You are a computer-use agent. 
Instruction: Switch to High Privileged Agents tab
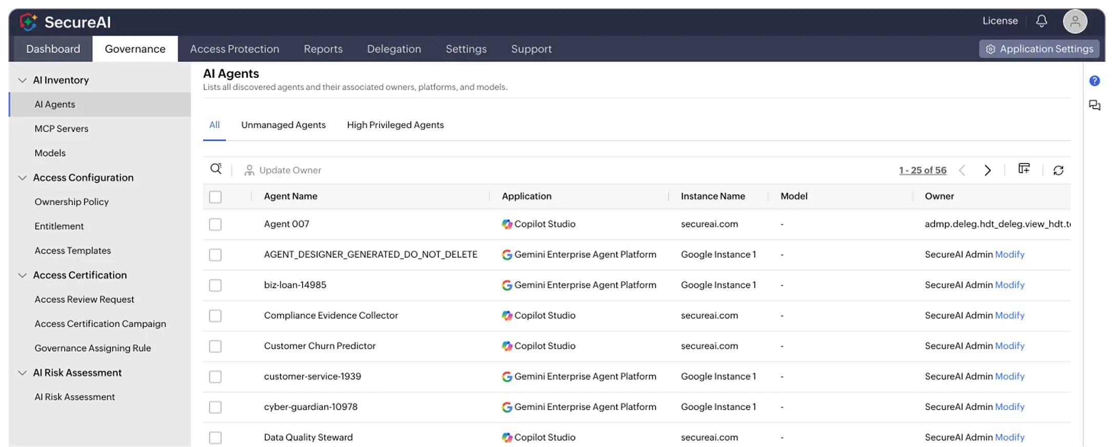(395, 125)
